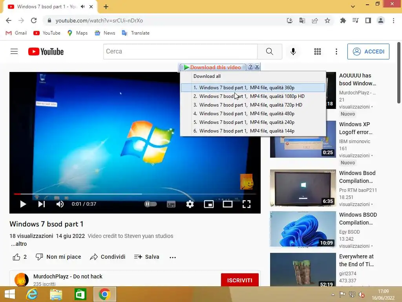This screenshot has width=402, height=302.
Task: Click the URL address bar
Action: click(x=164, y=20)
